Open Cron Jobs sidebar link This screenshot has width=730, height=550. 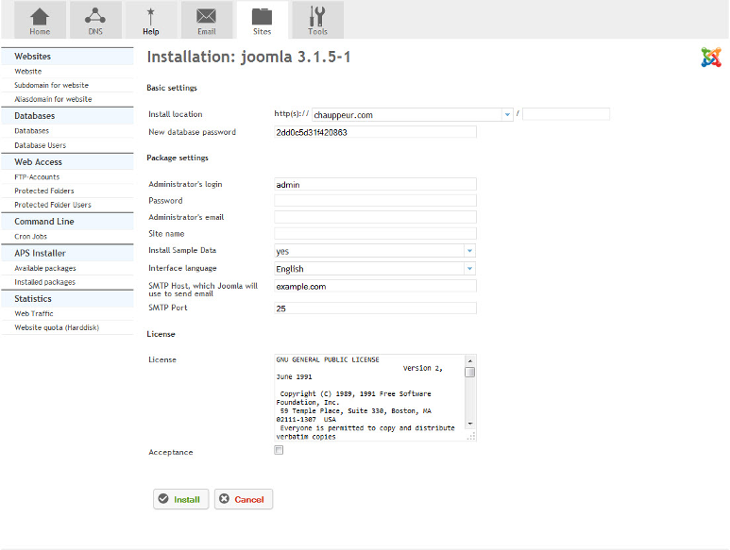[x=31, y=237]
